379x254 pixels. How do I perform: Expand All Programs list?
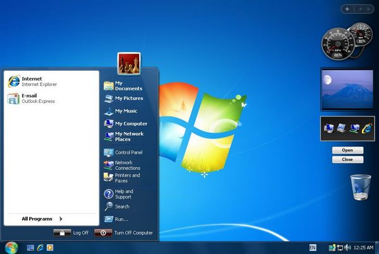pyautogui.click(x=42, y=219)
